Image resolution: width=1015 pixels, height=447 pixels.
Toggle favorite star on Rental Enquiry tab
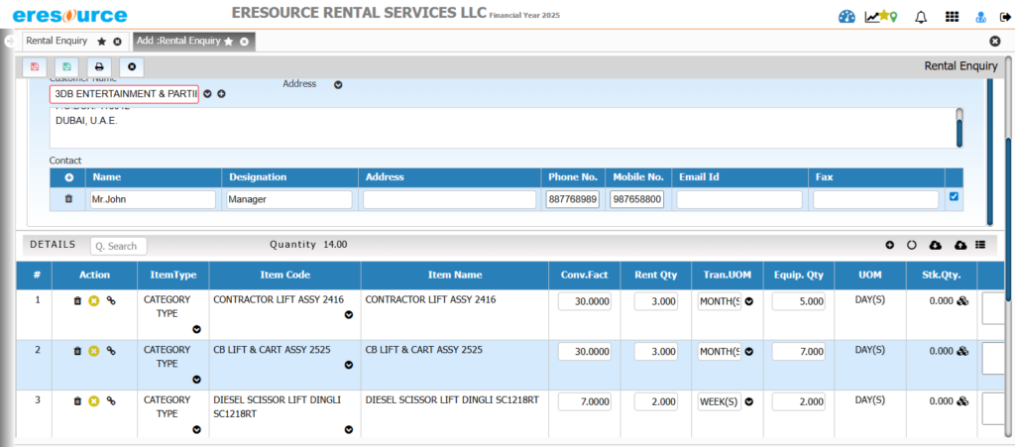(x=101, y=42)
